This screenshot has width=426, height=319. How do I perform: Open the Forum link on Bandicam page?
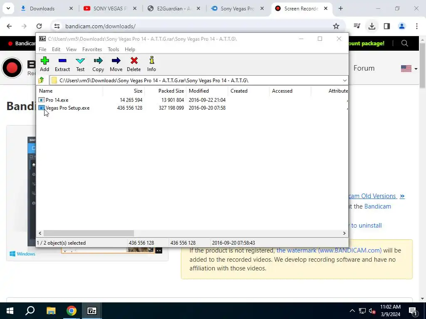(x=364, y=68)
